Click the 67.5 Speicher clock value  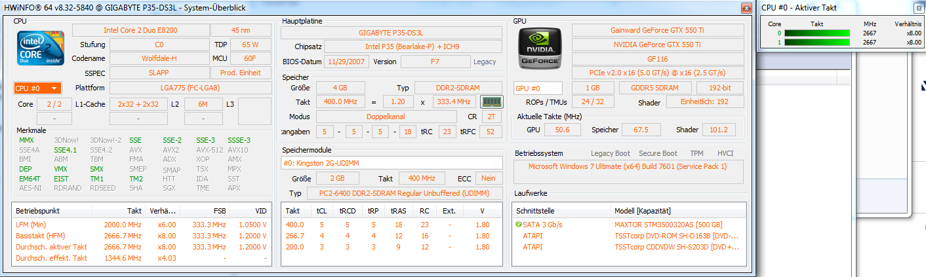641,130
